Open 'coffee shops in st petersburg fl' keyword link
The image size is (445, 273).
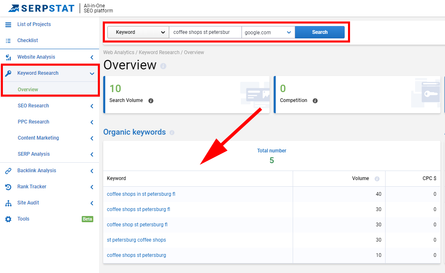(141, 194)
